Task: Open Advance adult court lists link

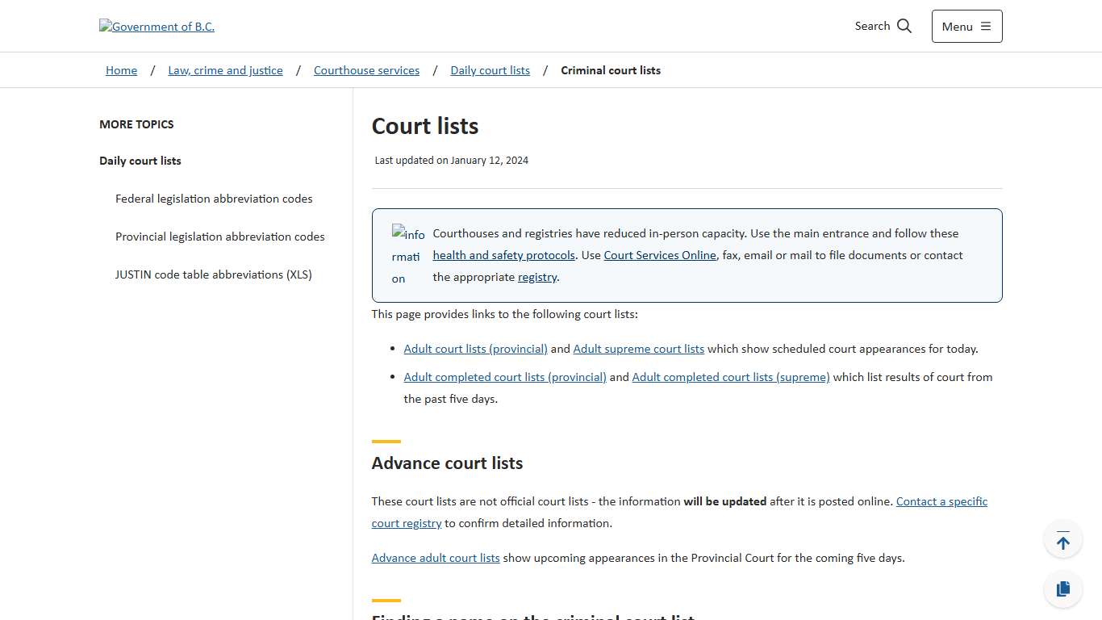Action: (x=436, y=558)
